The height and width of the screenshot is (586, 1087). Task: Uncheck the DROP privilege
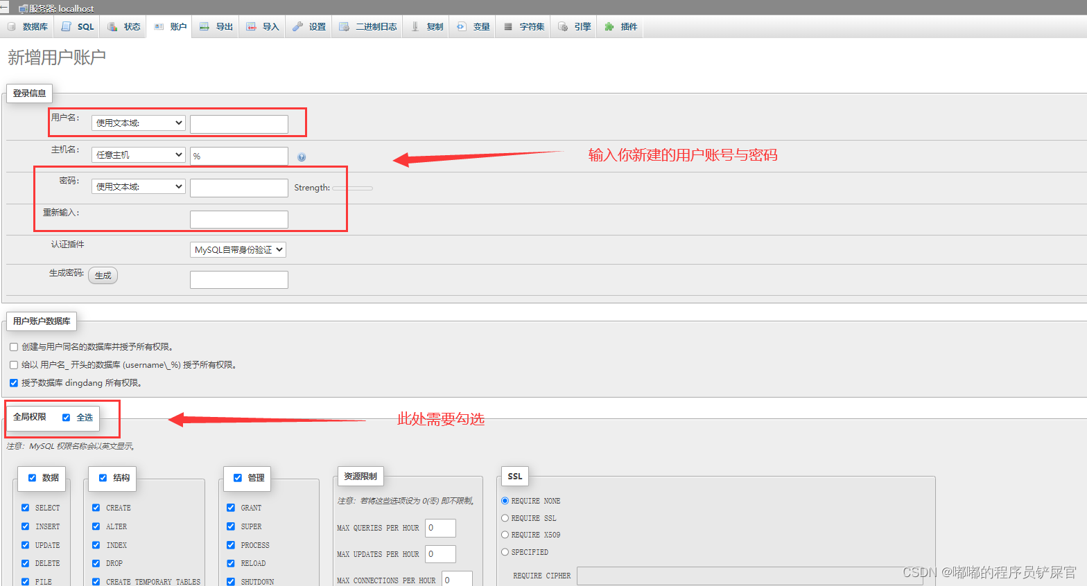pyautogui.click(x=96, y=563)
